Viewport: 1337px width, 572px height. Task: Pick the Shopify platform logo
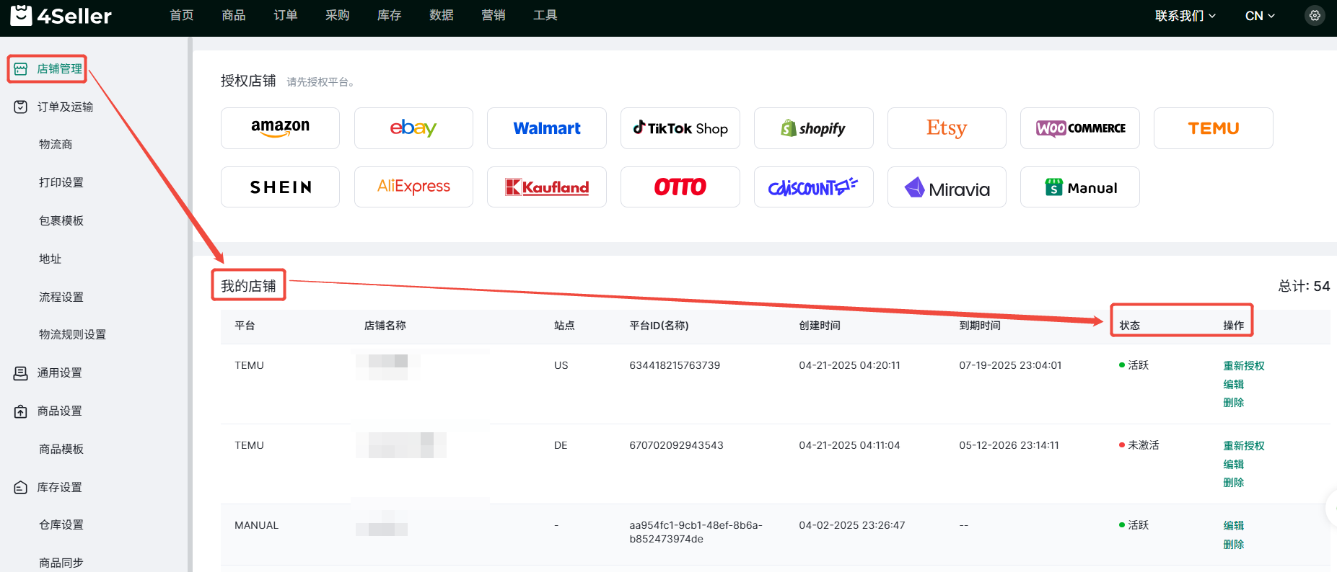pos(813,128)
